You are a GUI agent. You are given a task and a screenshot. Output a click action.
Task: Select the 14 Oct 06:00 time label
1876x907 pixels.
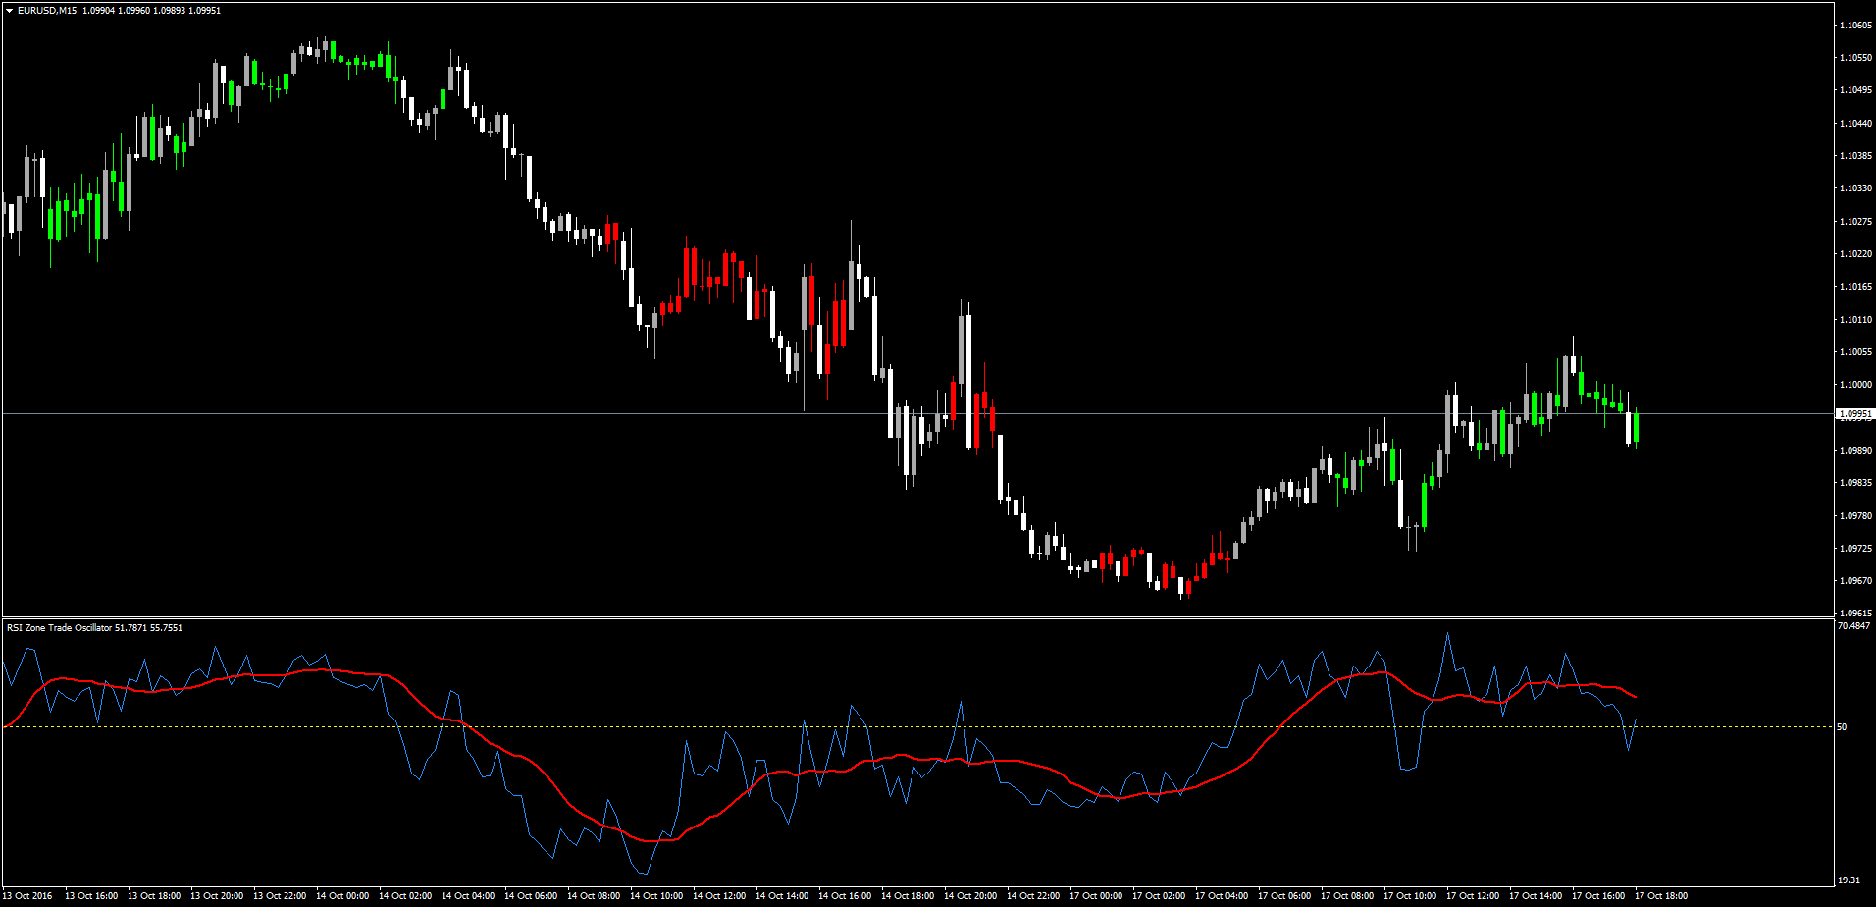pos(531,895)
